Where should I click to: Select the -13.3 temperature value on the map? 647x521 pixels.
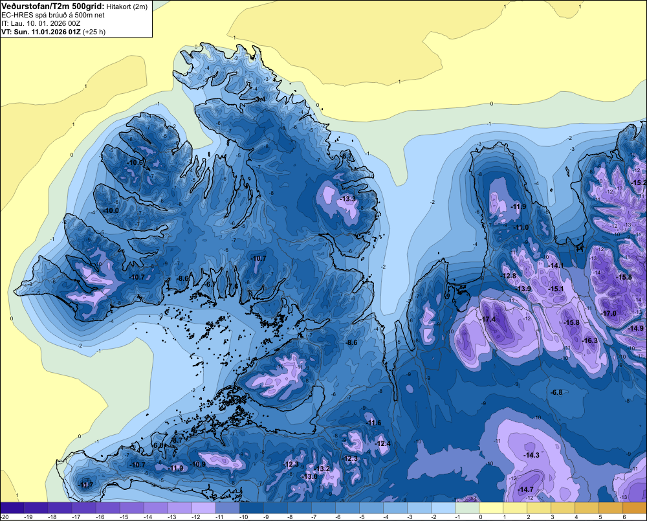pos(348,199)
